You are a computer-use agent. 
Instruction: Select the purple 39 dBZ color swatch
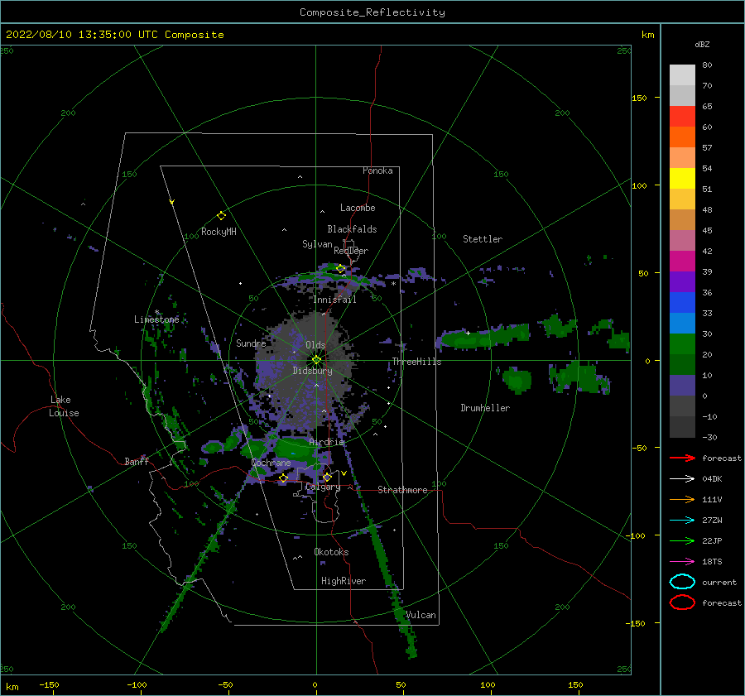[x=682, y=282]
